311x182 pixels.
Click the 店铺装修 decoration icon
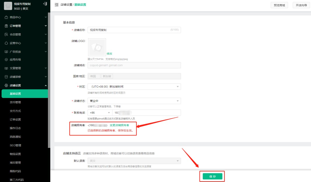pyautogui.click(x=6, y=77)
